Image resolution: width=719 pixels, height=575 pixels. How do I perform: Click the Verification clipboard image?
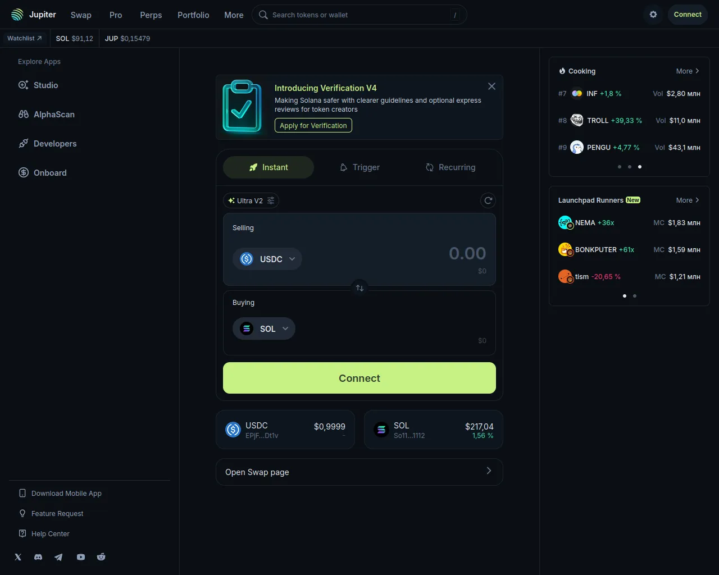point(242,107)
